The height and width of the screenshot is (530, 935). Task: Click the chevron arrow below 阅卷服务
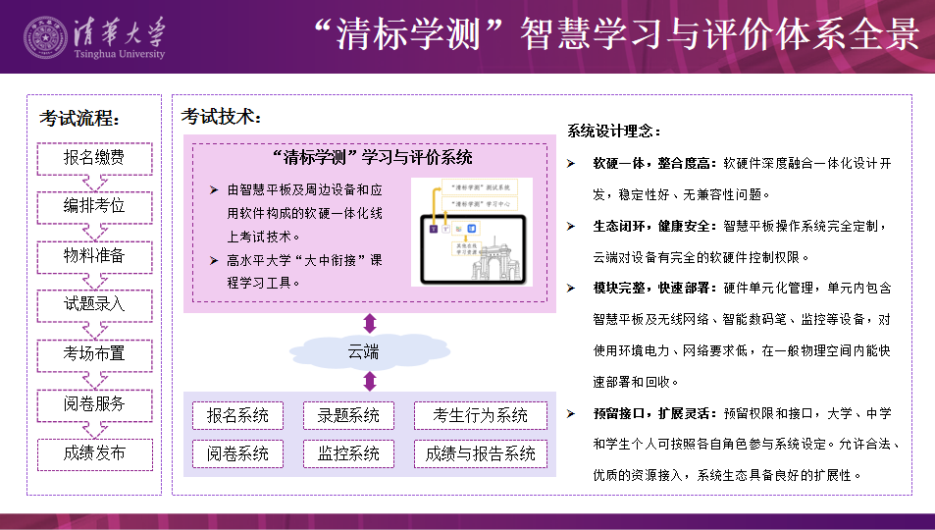tap(94, 429)
